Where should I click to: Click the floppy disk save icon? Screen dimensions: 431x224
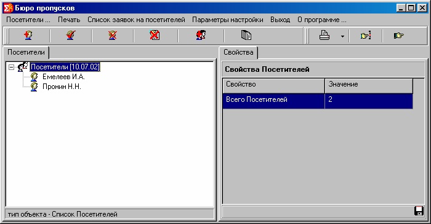pyautogui.click(x=419, y=211)
